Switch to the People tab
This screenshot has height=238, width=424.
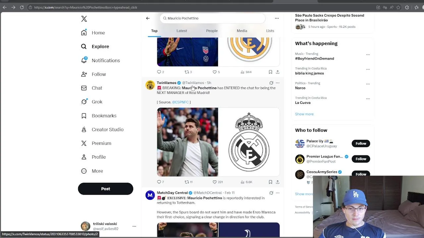[212, 31]
